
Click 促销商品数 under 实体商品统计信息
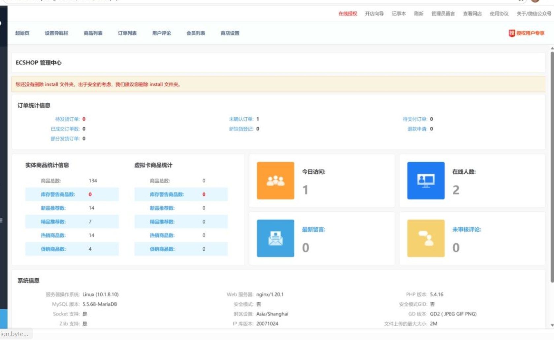53,249
